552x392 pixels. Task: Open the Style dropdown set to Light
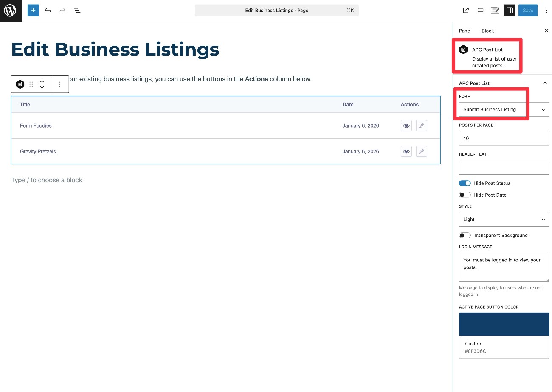click(504, 219)
